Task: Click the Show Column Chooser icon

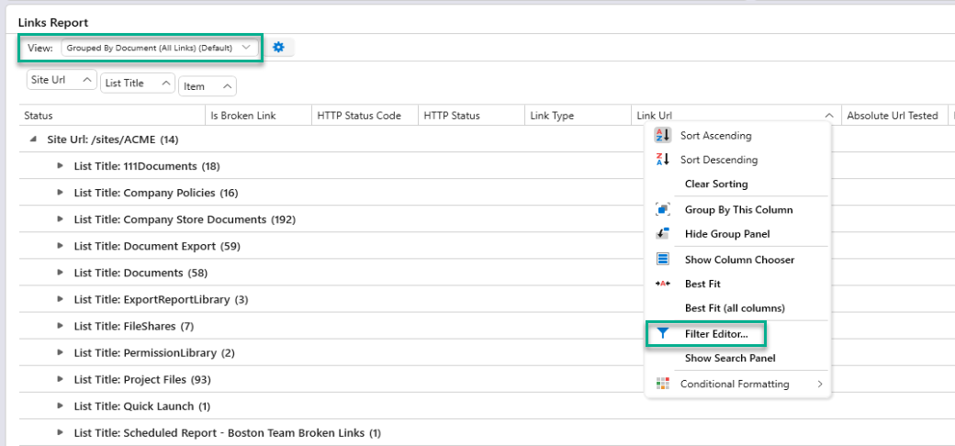Action: point(662,259)
